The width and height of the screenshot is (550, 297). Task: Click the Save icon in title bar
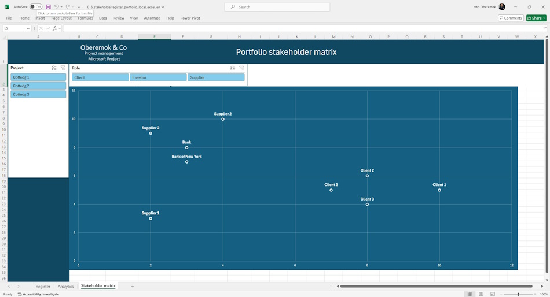tap(49, 7)
